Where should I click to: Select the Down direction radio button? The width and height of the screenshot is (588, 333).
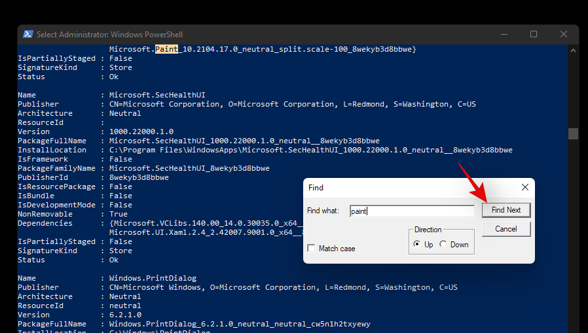tap(443, 244)
